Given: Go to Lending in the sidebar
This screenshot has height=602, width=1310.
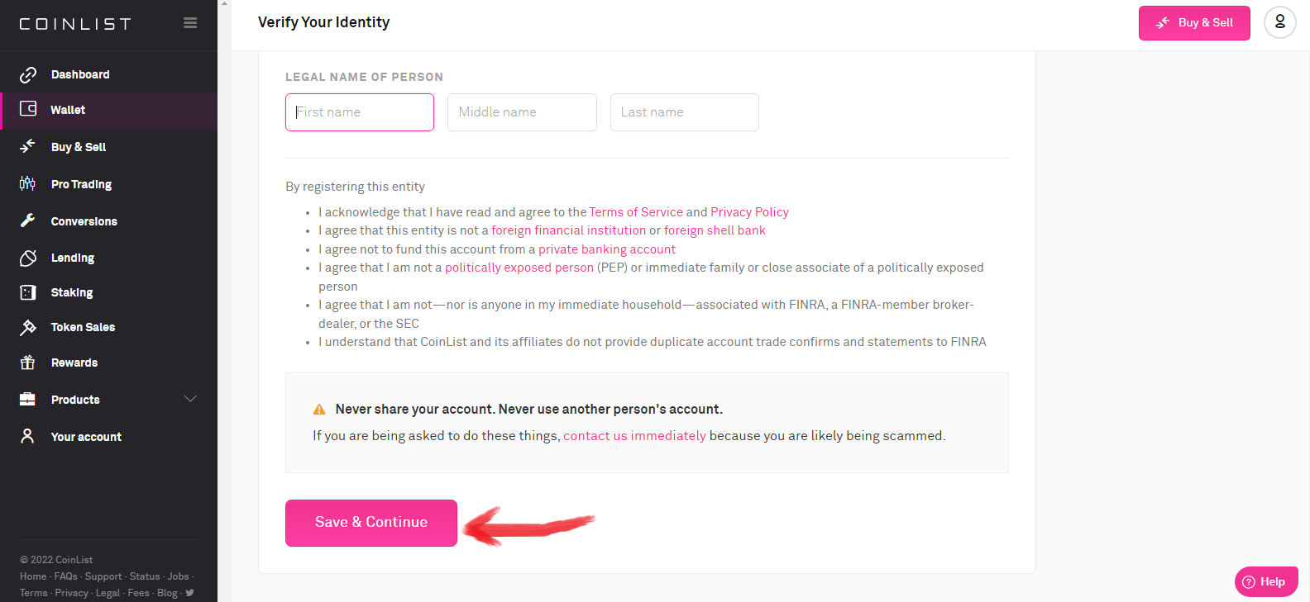Looking at the screenshot, I should 73,258.
